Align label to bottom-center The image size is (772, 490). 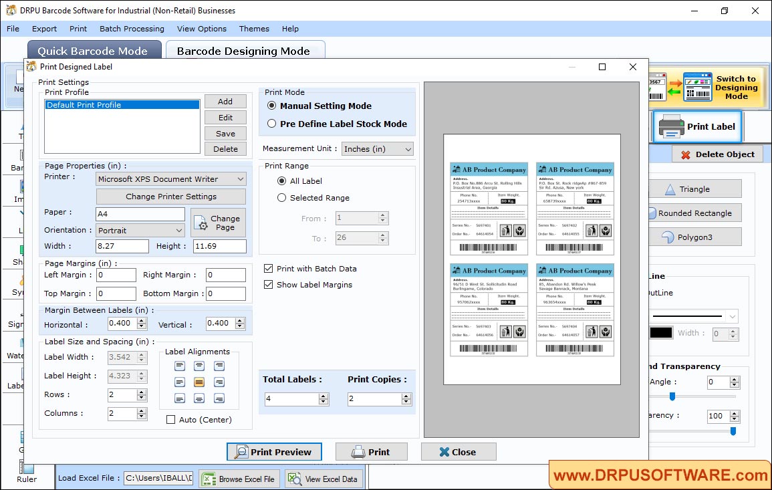[199, 398]
